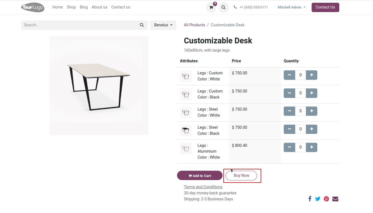Increase quantity for Aluminium White desk

coord(311,147)
